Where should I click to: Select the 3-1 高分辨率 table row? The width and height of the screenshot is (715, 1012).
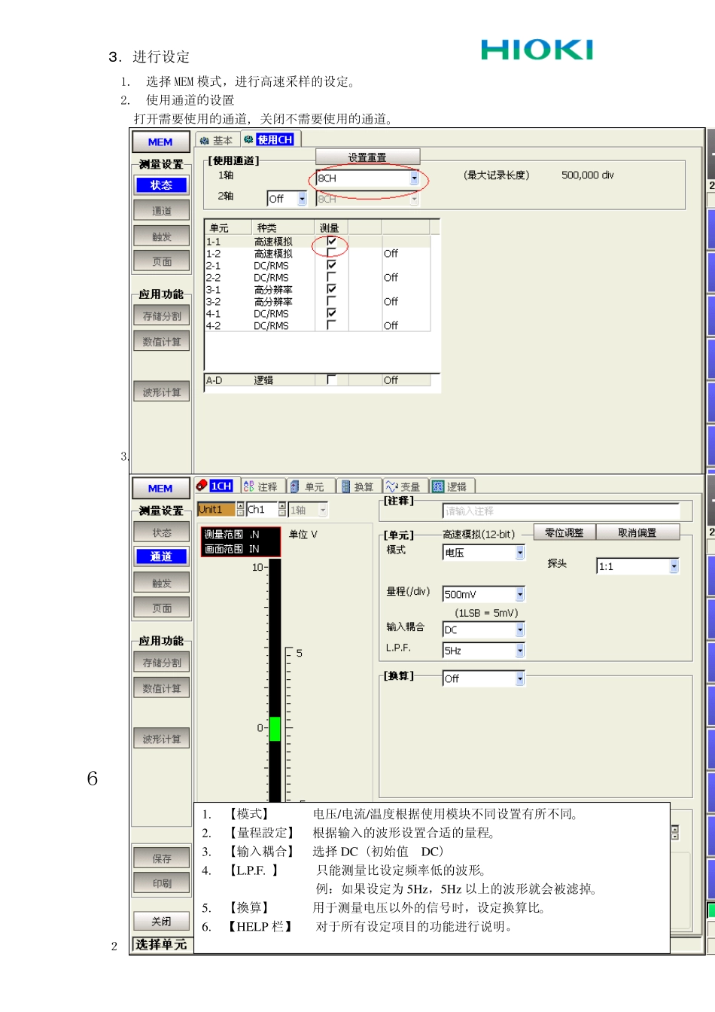[x=318, y=290]
